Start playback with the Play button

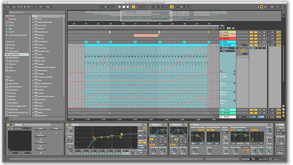point(120,7)
